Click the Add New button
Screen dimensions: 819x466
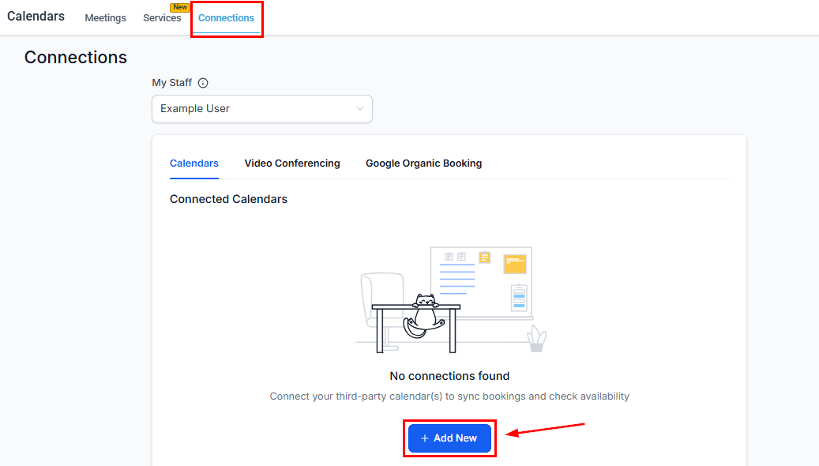449,438
